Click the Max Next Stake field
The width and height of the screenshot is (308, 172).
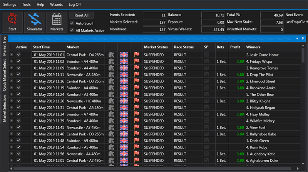click(x=272, y=22)
